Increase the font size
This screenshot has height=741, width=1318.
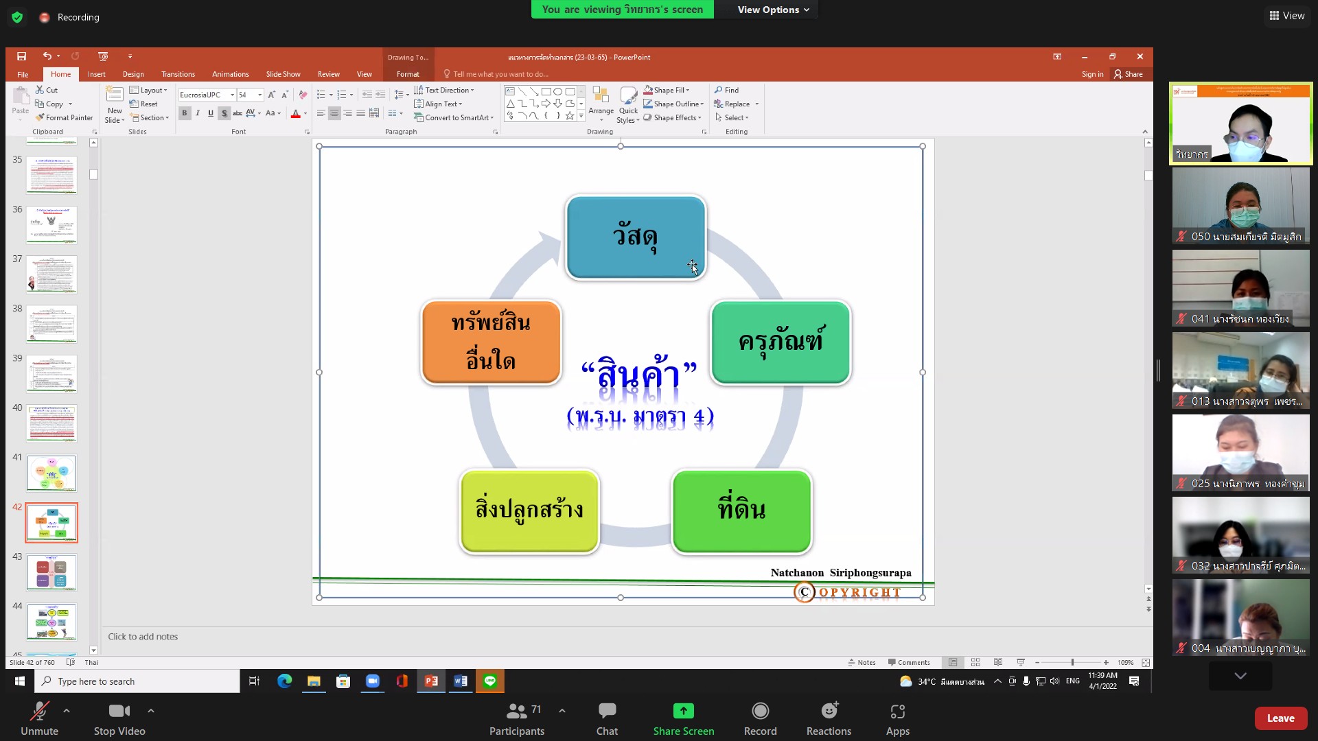(272, 95)
